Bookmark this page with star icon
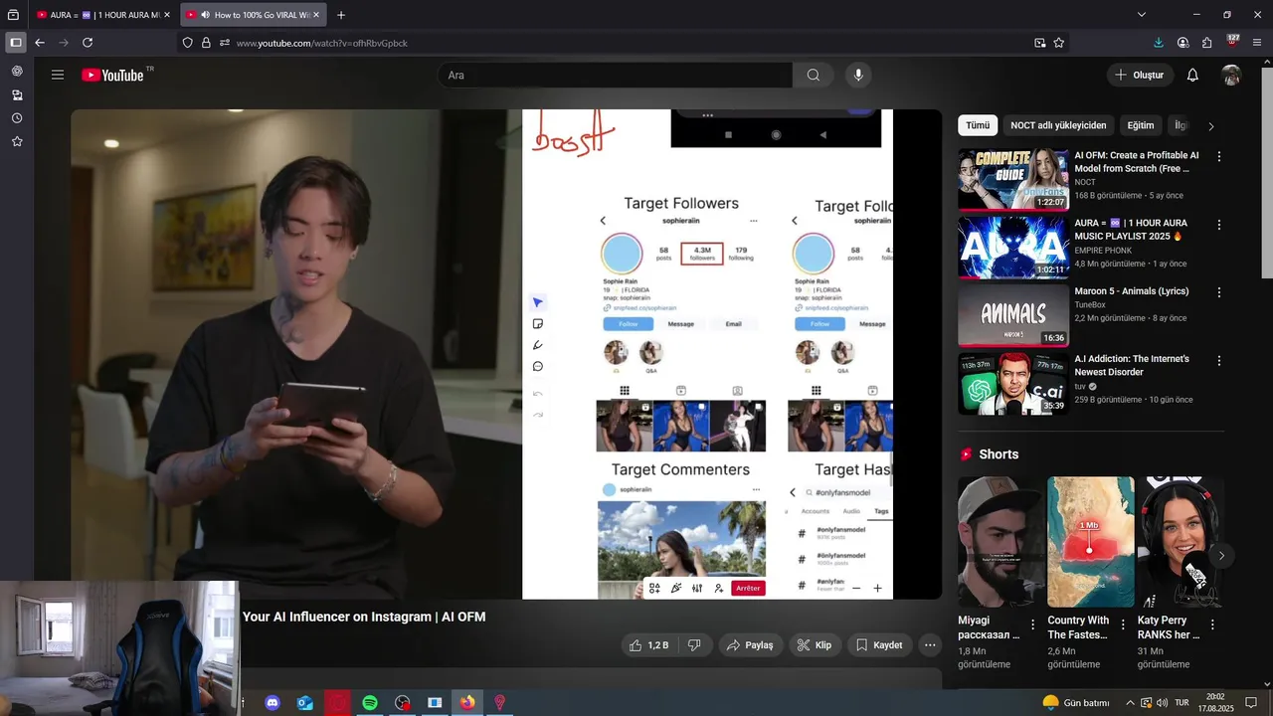Image resolution: width=1273 pixels, height=716 pixels. click(1059, 43)
